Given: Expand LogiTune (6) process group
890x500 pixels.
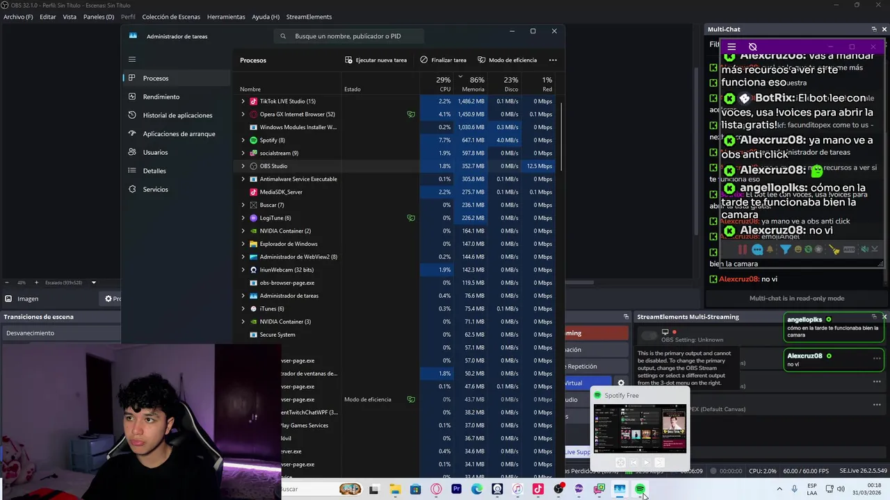Looking at the screenshot, I should [x=243, y=218].
